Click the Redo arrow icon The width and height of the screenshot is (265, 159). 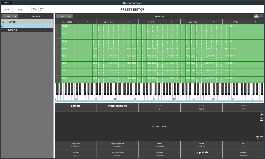click(x=41, y=10)
